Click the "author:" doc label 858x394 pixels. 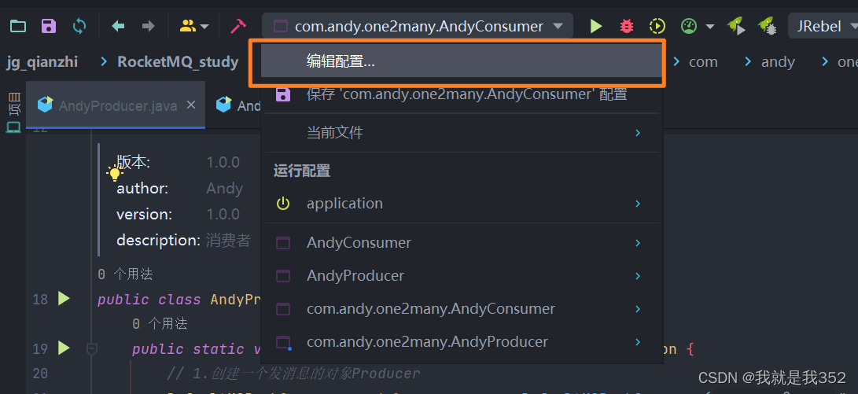point(142,188)
